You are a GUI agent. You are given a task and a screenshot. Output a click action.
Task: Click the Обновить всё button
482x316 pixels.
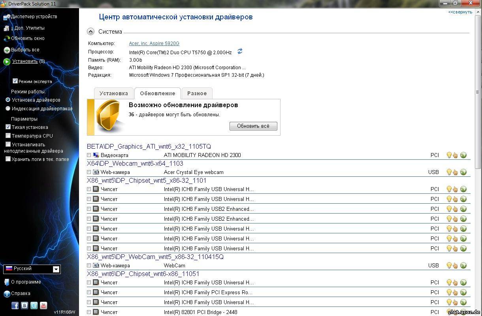(253, 126)
